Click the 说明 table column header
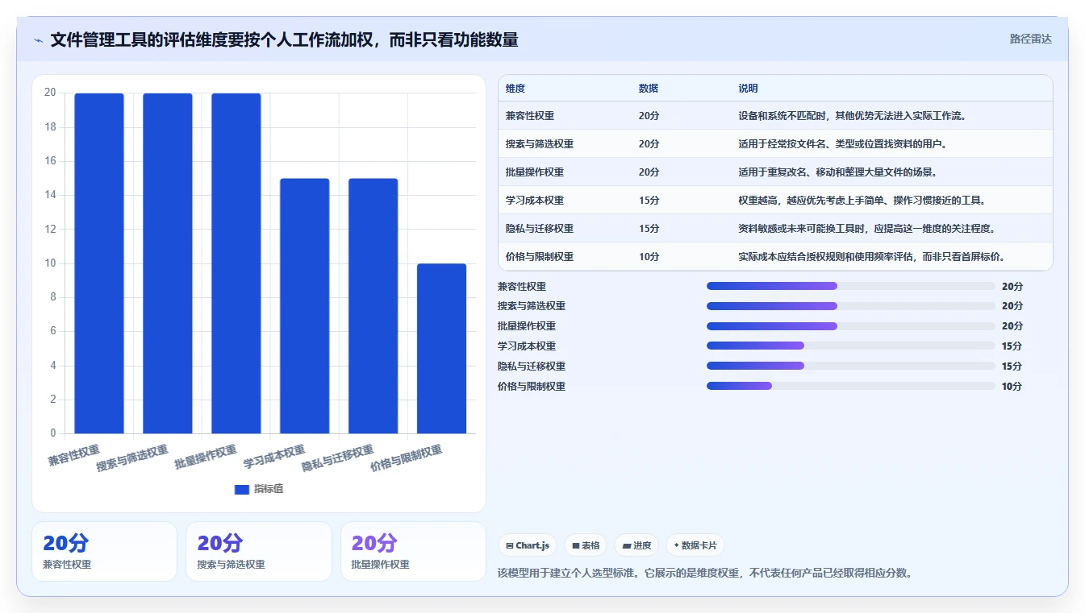This screenshot has height=613, width=1085. tap(748, 89)
